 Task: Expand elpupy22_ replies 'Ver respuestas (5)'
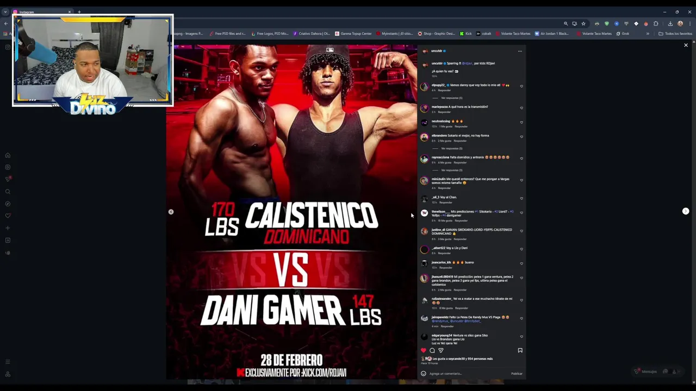click(451, 98)
